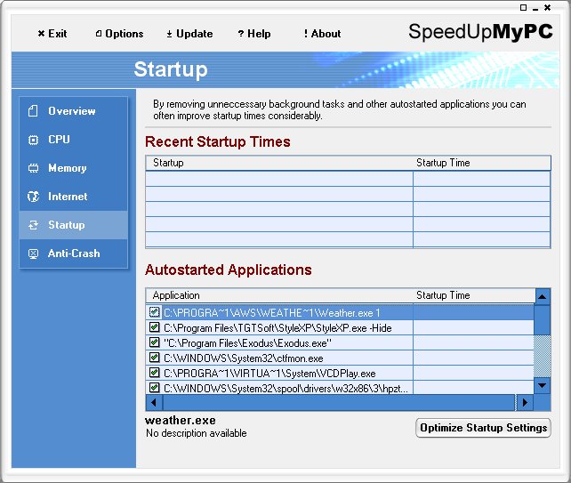The height and width of the screenshot is (483, 571).
Task: Toggle the StyleXP.exe -Hide checkbox
Action: click(x=155, y=327)
